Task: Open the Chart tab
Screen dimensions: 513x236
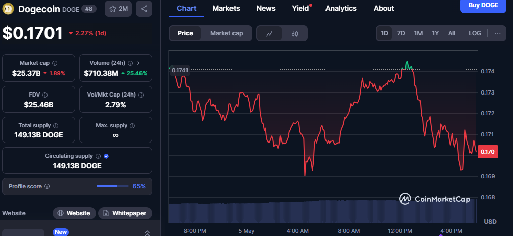Action: 186,8
